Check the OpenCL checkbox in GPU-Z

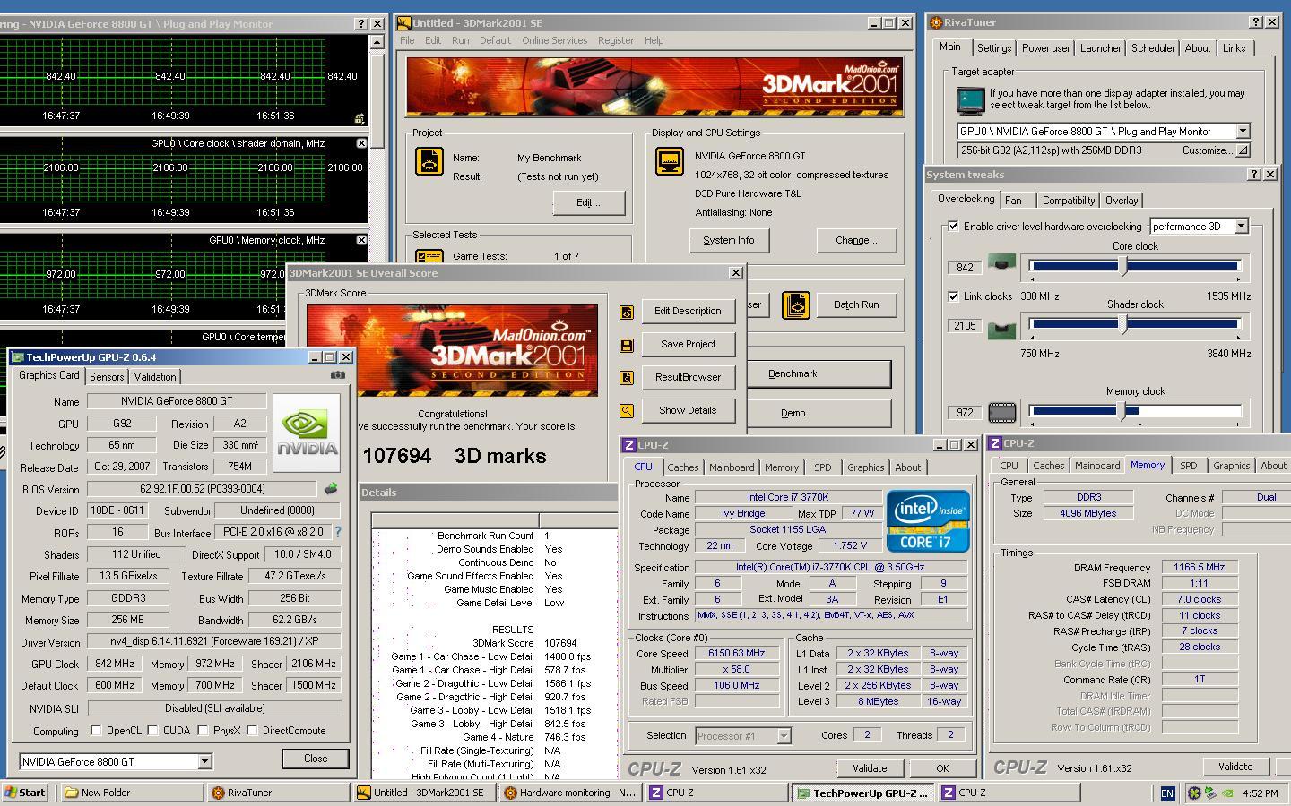[97, 731]
